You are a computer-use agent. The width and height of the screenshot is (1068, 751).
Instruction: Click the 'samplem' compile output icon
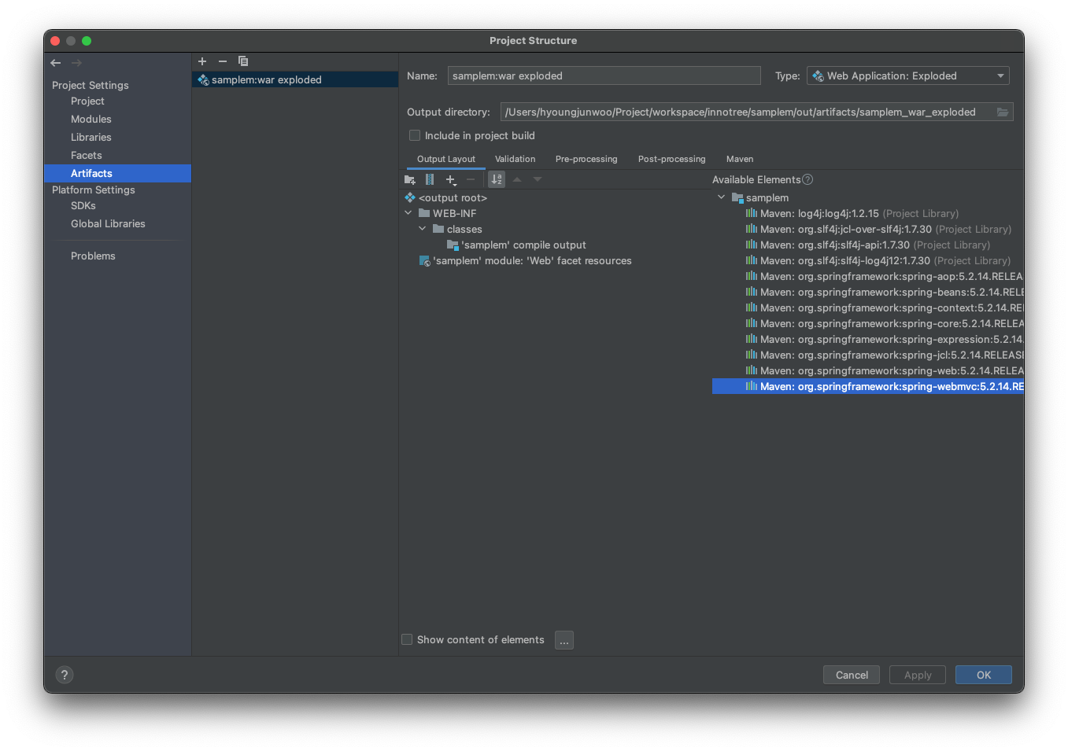(453, 245)
